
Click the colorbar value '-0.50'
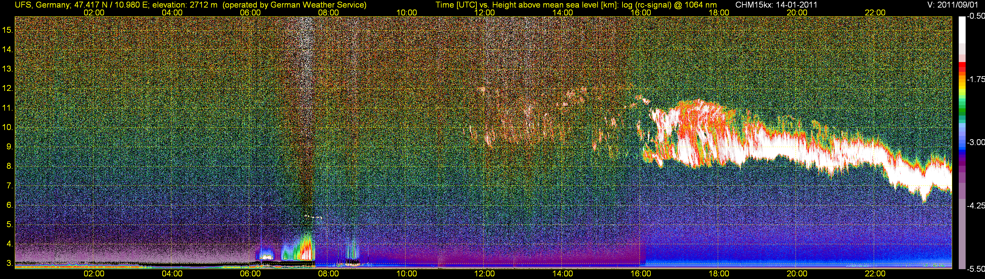(x=976, y=16)
